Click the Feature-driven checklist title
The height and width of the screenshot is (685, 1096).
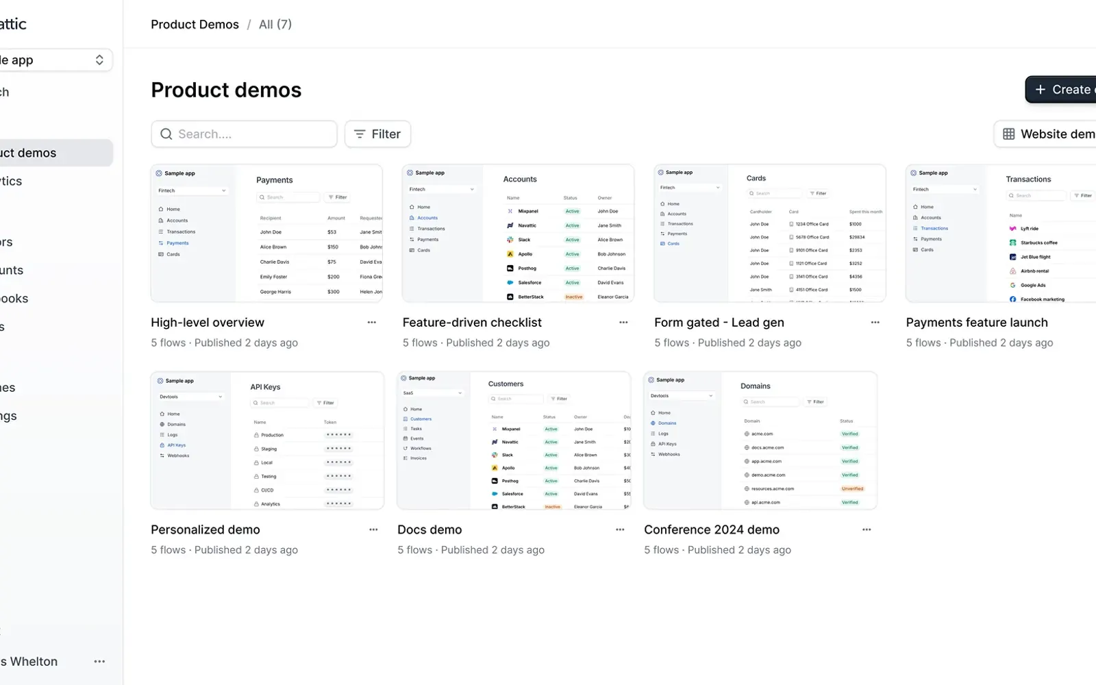[x=472, y=323]
